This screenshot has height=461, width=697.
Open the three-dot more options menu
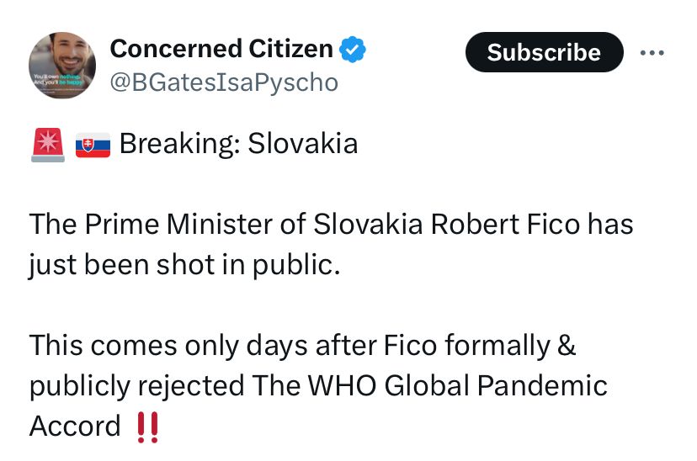pyautogui.click(x=652, y=52)
